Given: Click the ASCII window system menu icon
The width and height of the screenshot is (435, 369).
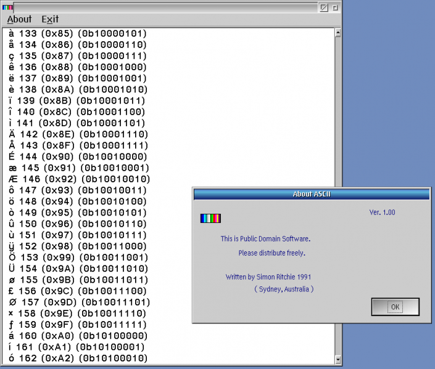Looking at the screenshot, I should 7,7.
